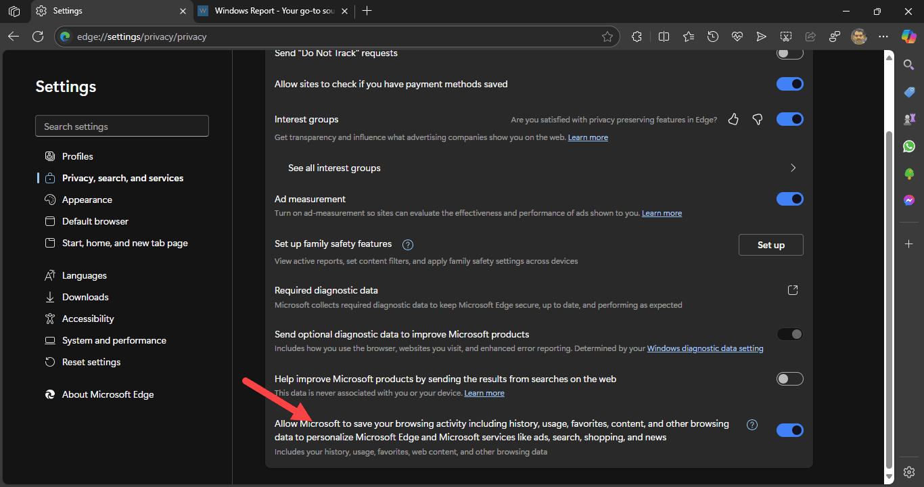
Task: Open sidebar Shopping tag icon
Action: 909,92
